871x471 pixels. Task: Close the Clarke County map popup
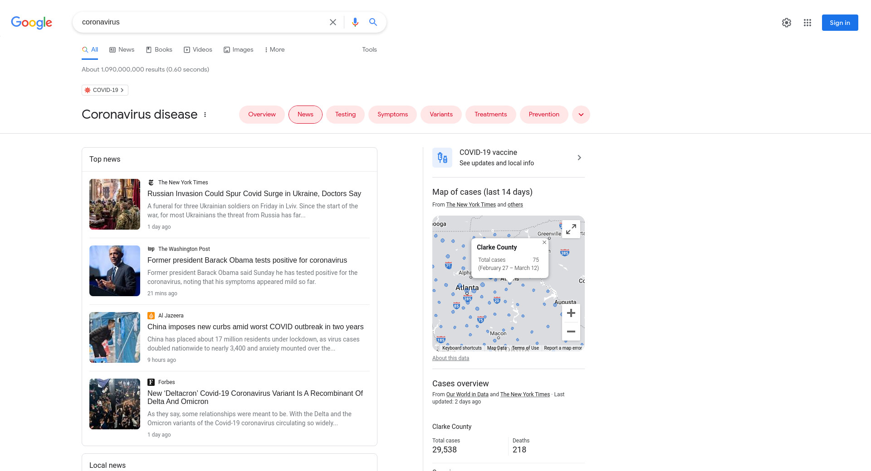tap(544, 242)
